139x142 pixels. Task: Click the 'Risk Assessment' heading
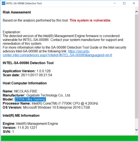point(17,12)
